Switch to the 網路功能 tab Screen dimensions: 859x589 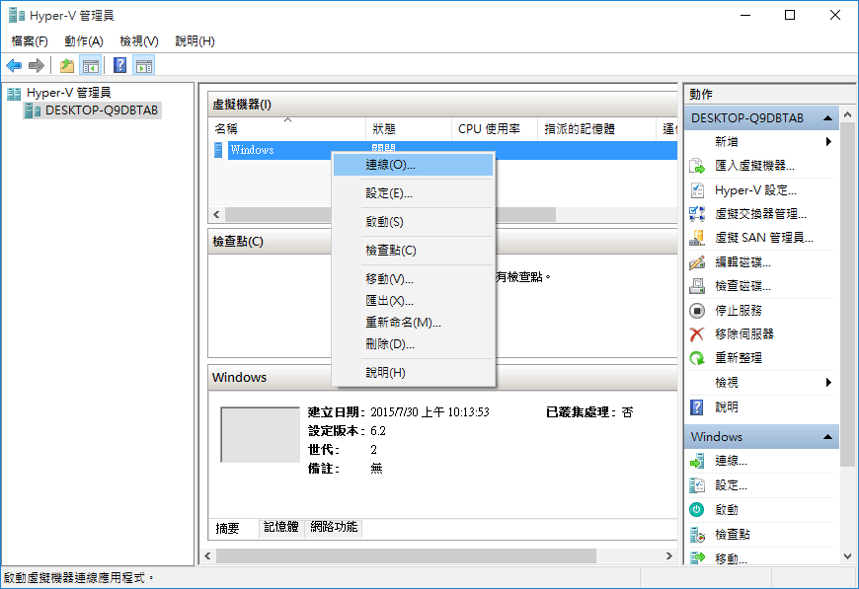coord(334,527)
